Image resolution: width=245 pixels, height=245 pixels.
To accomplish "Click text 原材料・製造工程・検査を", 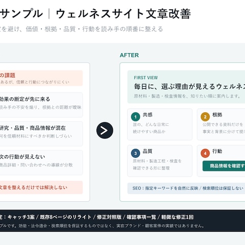I will [157, 161].
